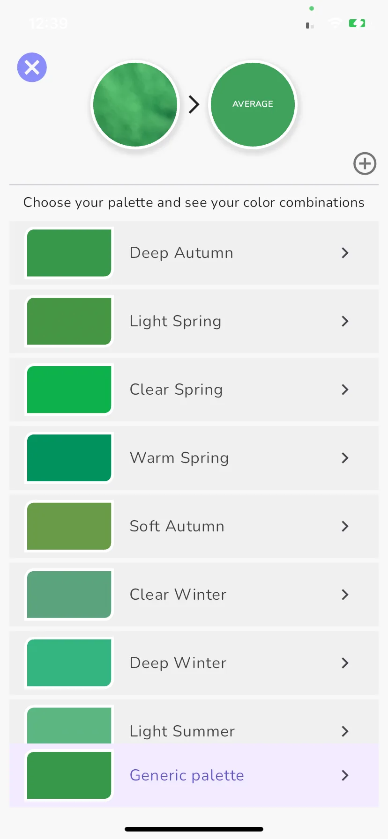Image resolution: width=388 pixels, height=839 pixels.
Task: Tap the Generic palette chevron arrow
Action: 345,775
